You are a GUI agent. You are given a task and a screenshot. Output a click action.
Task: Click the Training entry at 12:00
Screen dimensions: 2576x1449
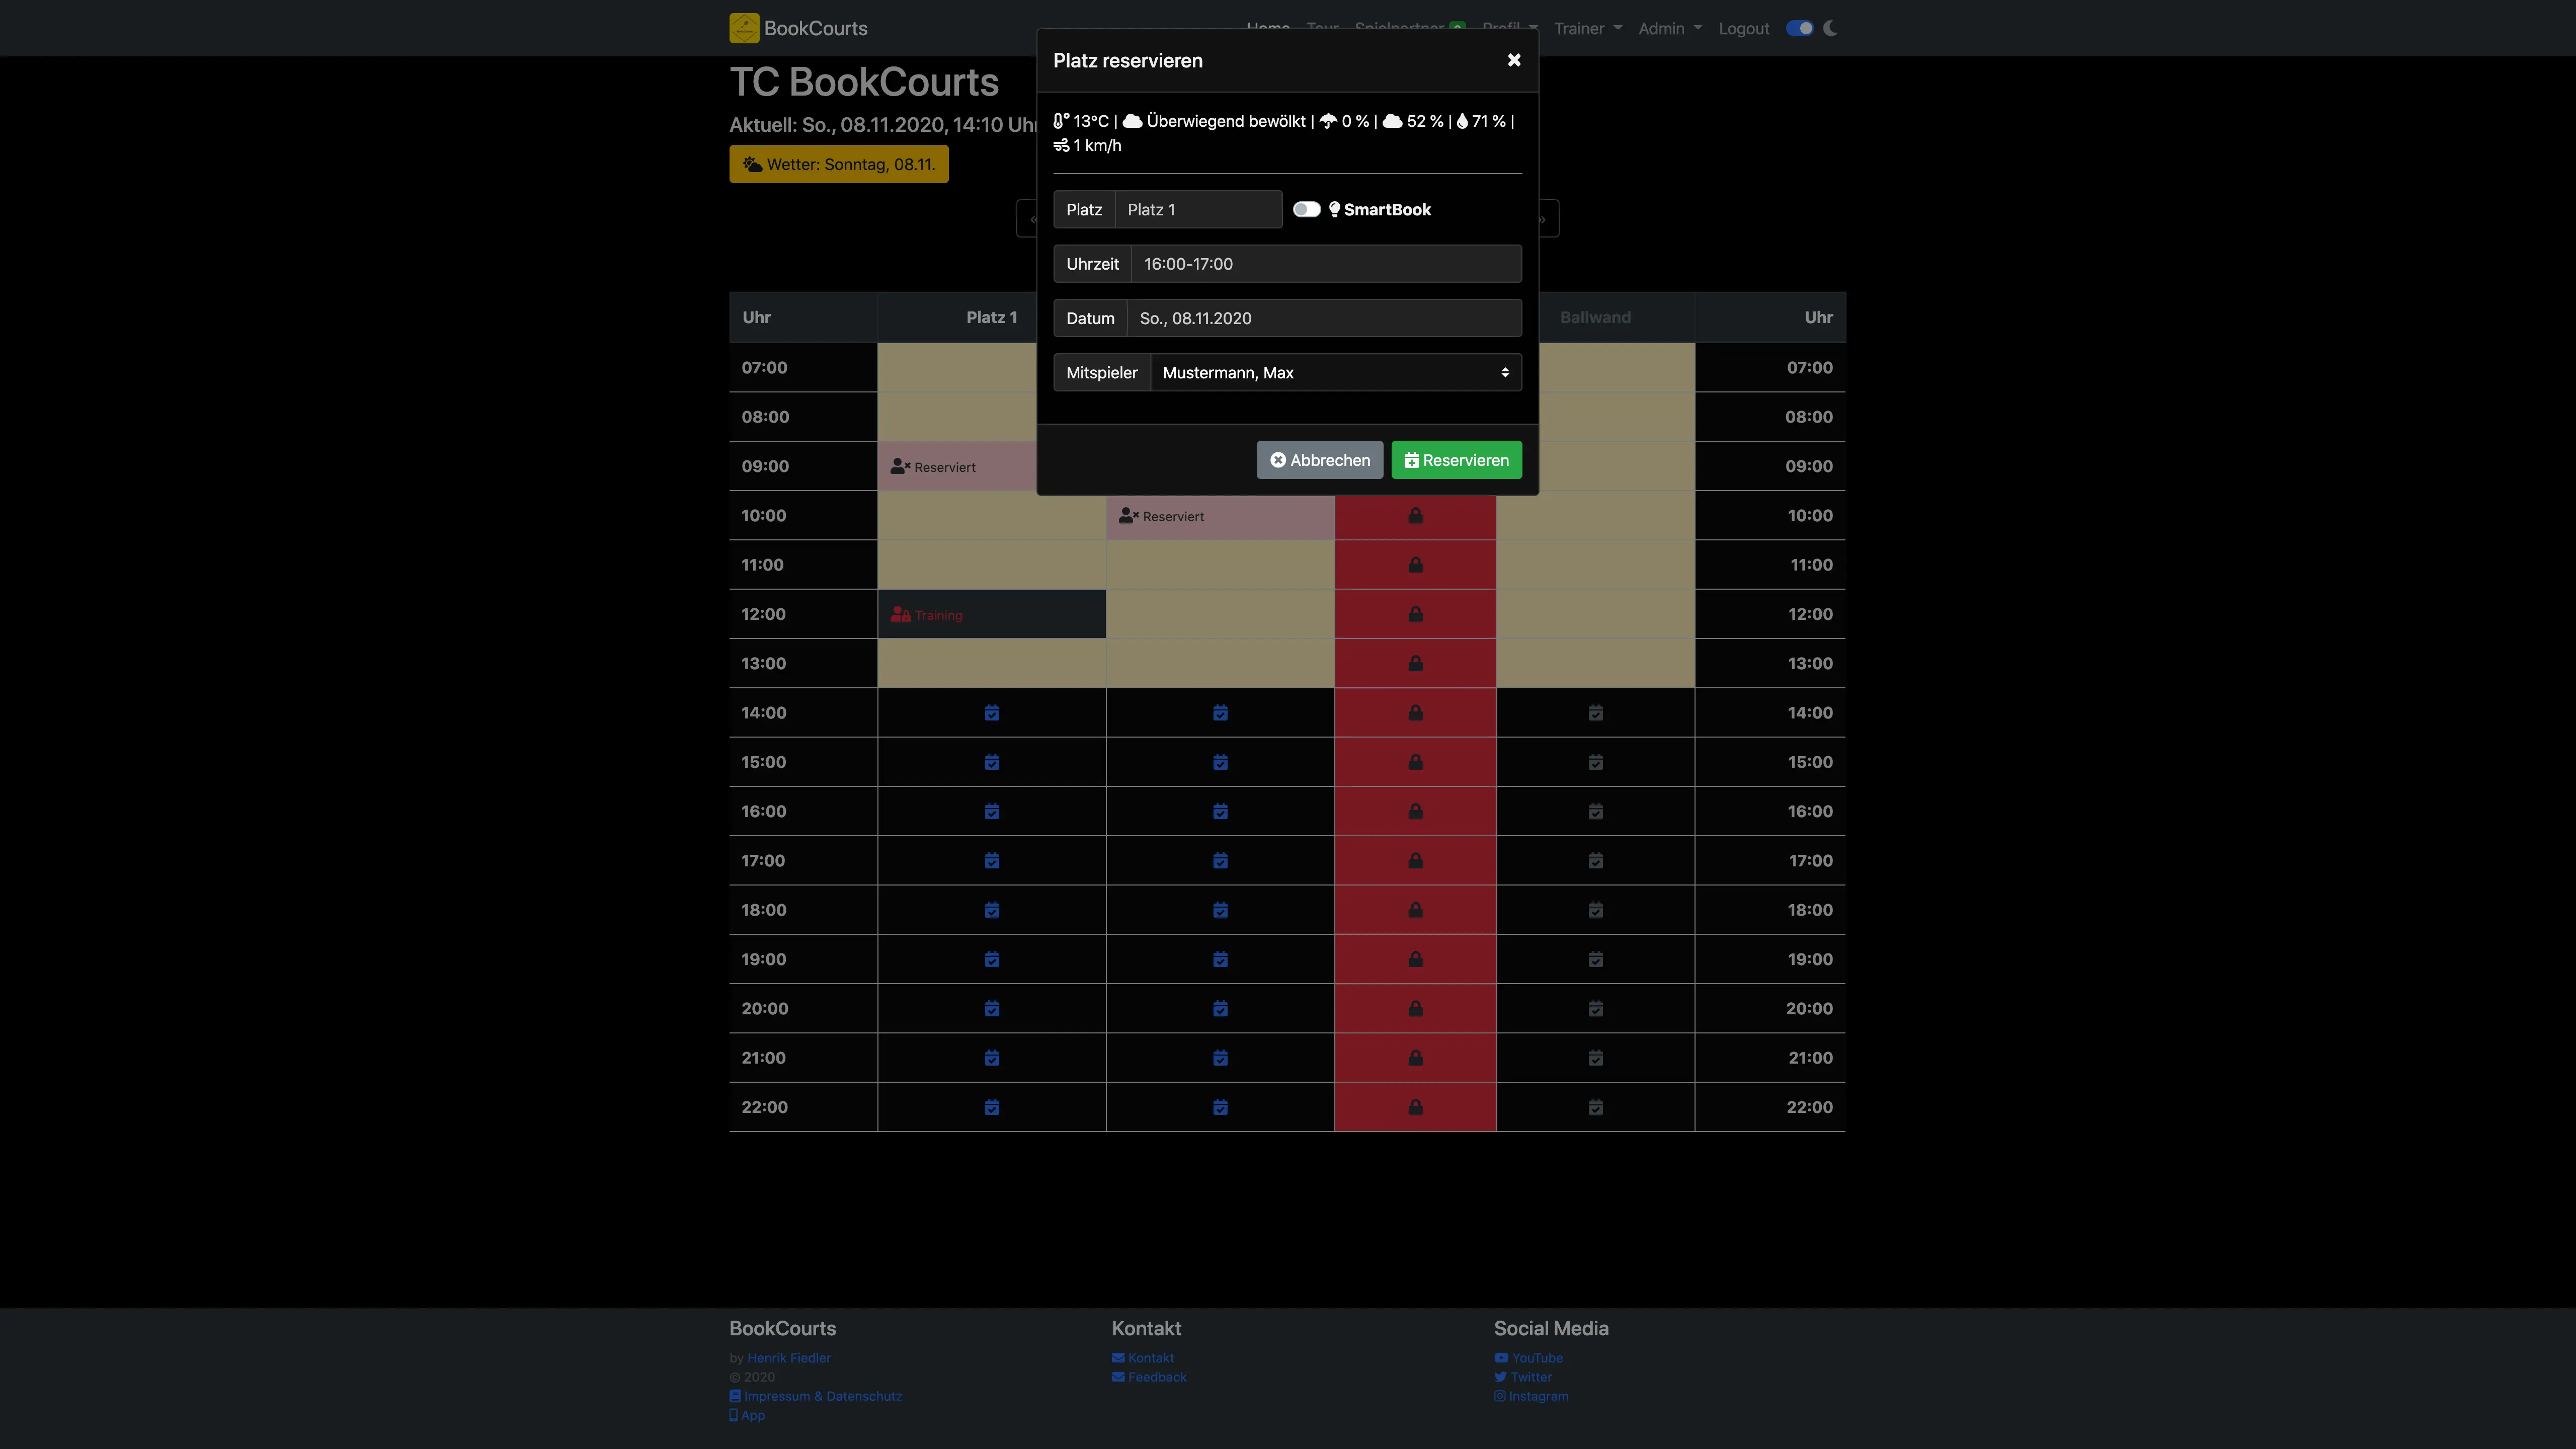926,615
